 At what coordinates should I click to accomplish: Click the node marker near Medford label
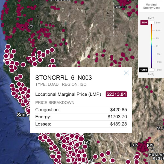tap(23, 26)
